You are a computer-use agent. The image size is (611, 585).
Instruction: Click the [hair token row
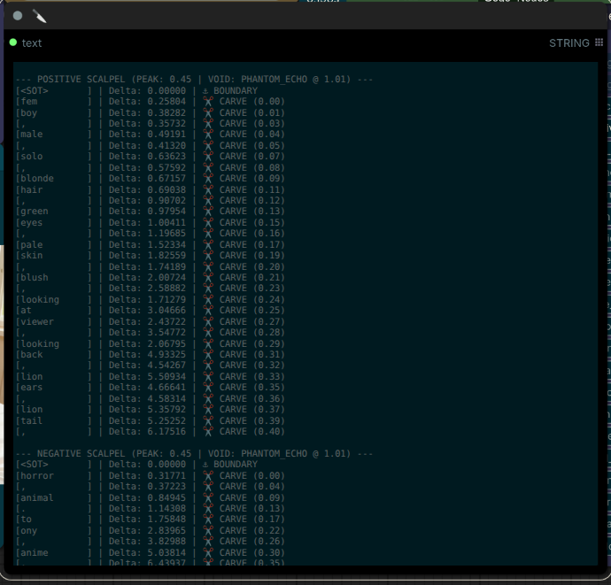pos(151,190)
